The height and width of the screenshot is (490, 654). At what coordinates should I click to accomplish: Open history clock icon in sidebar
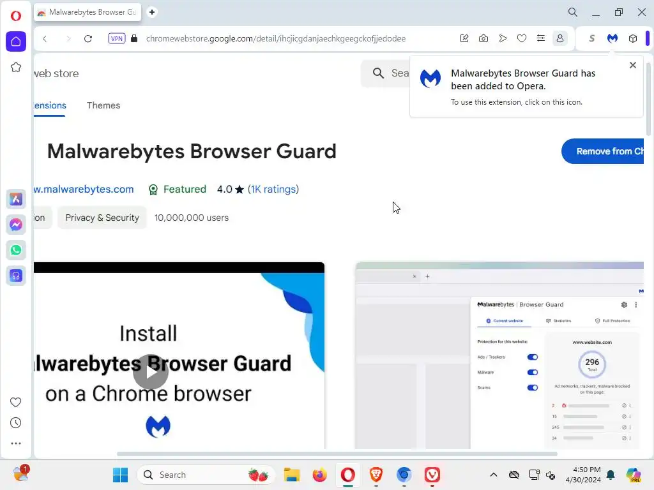click(x=16, y=423)
